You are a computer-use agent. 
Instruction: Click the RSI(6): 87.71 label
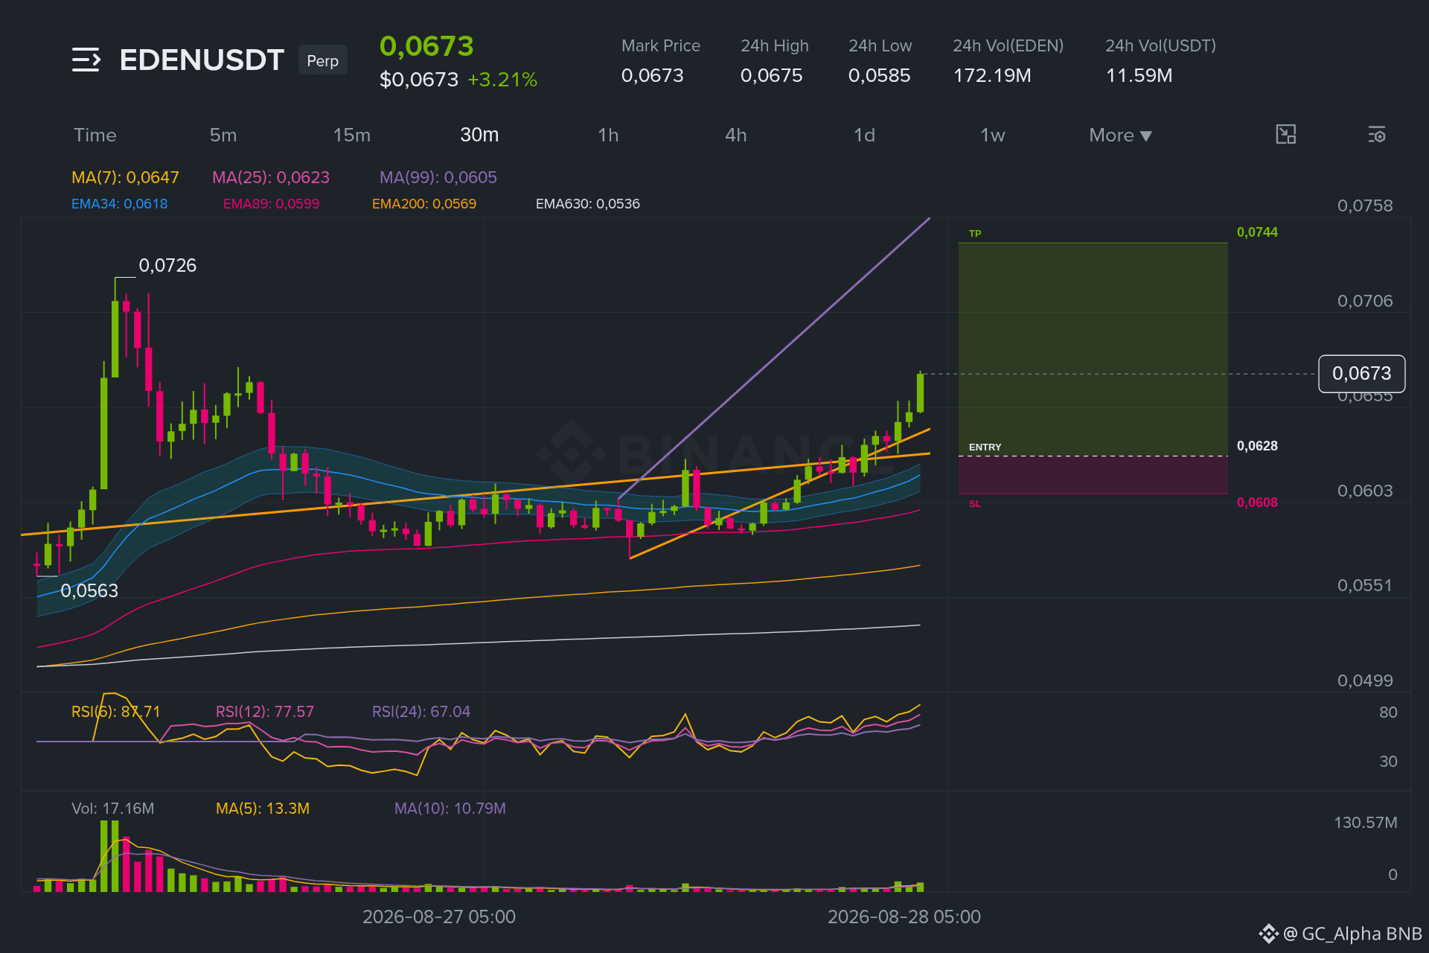pos(115,712)
